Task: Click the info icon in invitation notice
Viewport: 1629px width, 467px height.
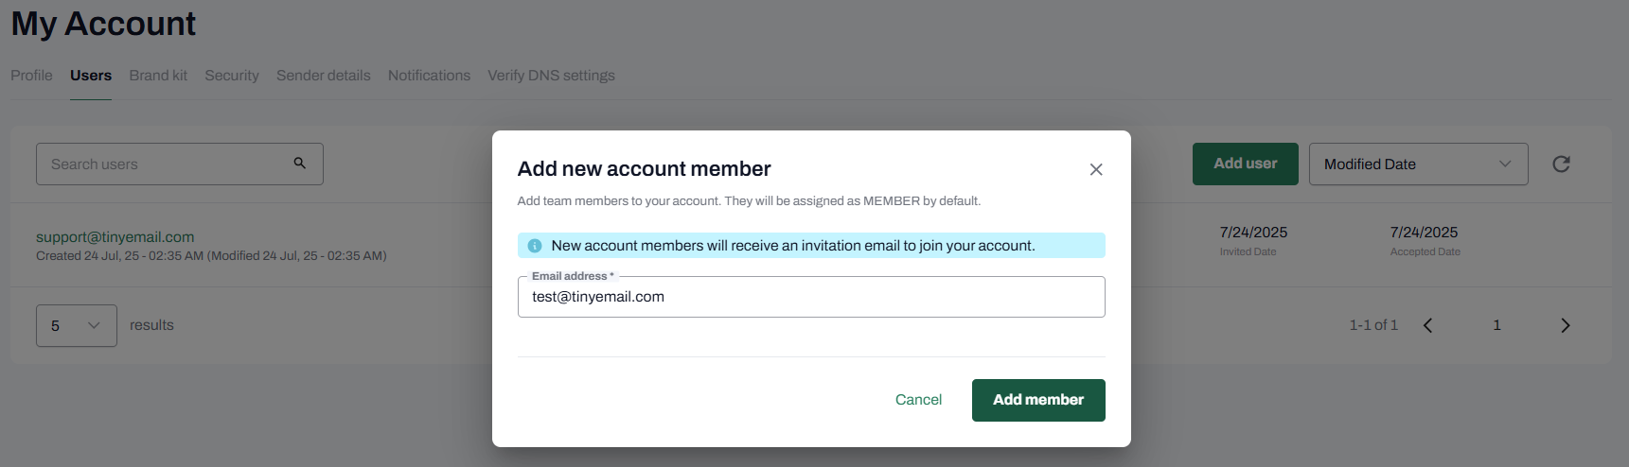Action: click(535, 246)
